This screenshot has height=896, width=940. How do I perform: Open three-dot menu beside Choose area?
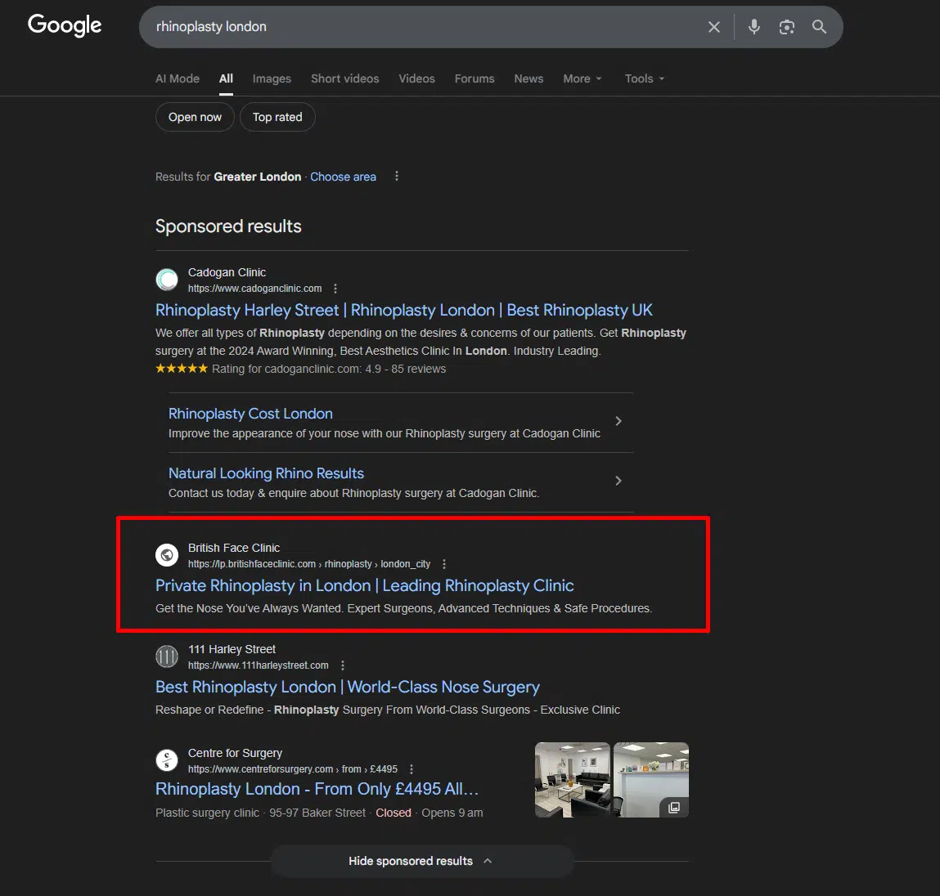(x=397, y=177)
